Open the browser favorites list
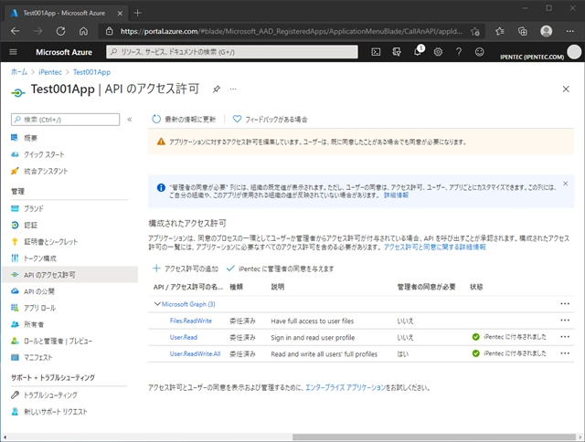Screen dimensions: 585x442 (x=500, y=31)
